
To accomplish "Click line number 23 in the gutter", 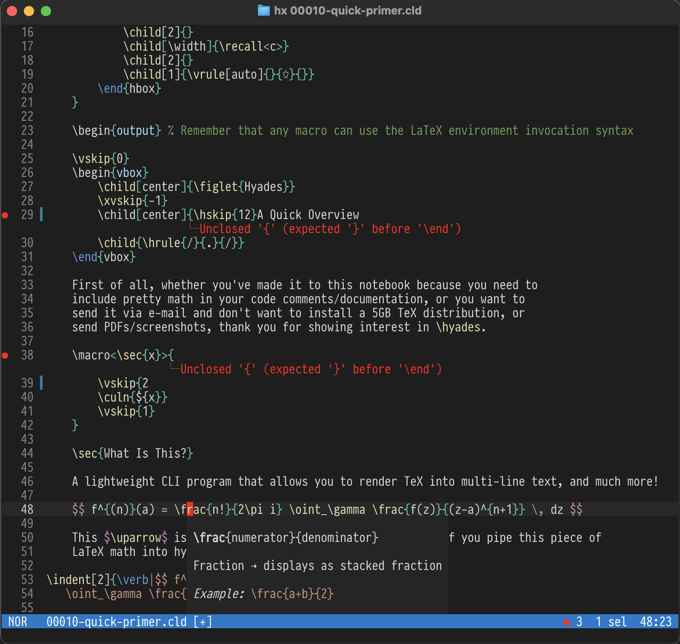I will coord(27,131).
